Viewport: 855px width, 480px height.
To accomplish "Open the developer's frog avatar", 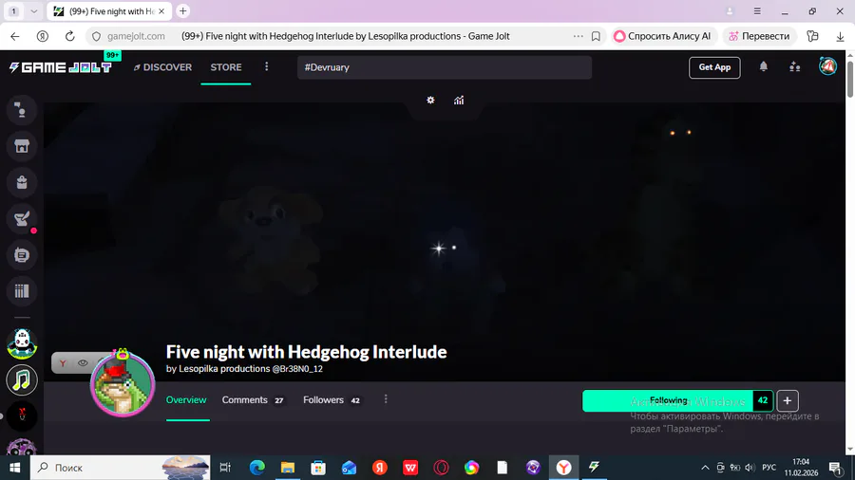I will tap(123, 383).
